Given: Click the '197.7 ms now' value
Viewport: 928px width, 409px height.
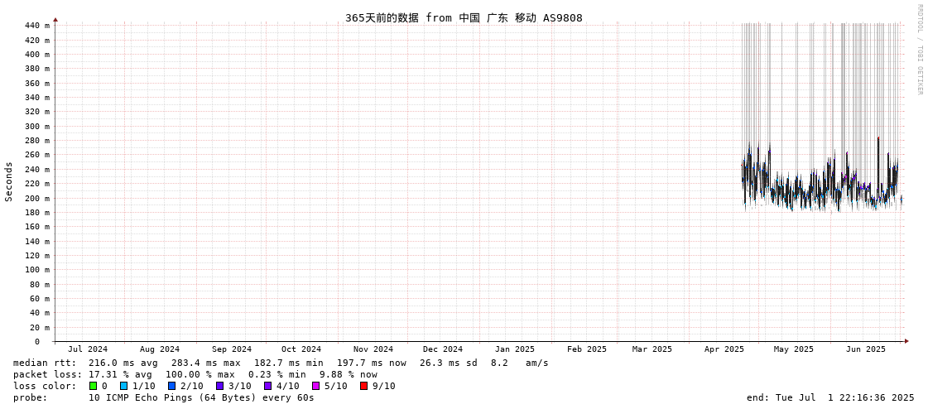Looking at the screenshot, I should point(371,363).
